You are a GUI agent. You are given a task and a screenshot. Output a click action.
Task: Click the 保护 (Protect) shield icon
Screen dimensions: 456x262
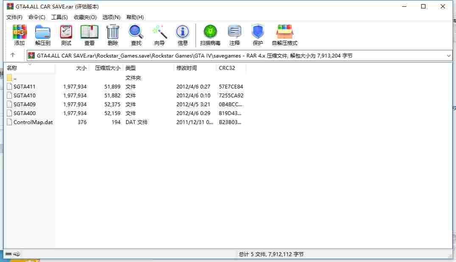257,35
